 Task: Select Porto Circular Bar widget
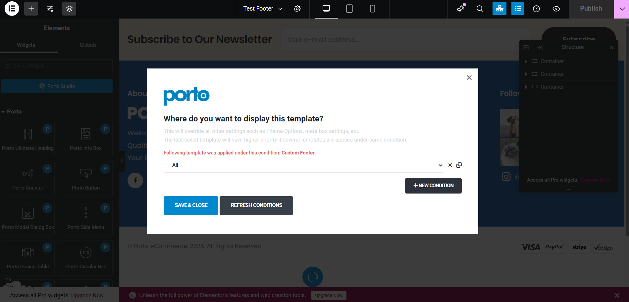pyautogui.click(x=86, y=258)
